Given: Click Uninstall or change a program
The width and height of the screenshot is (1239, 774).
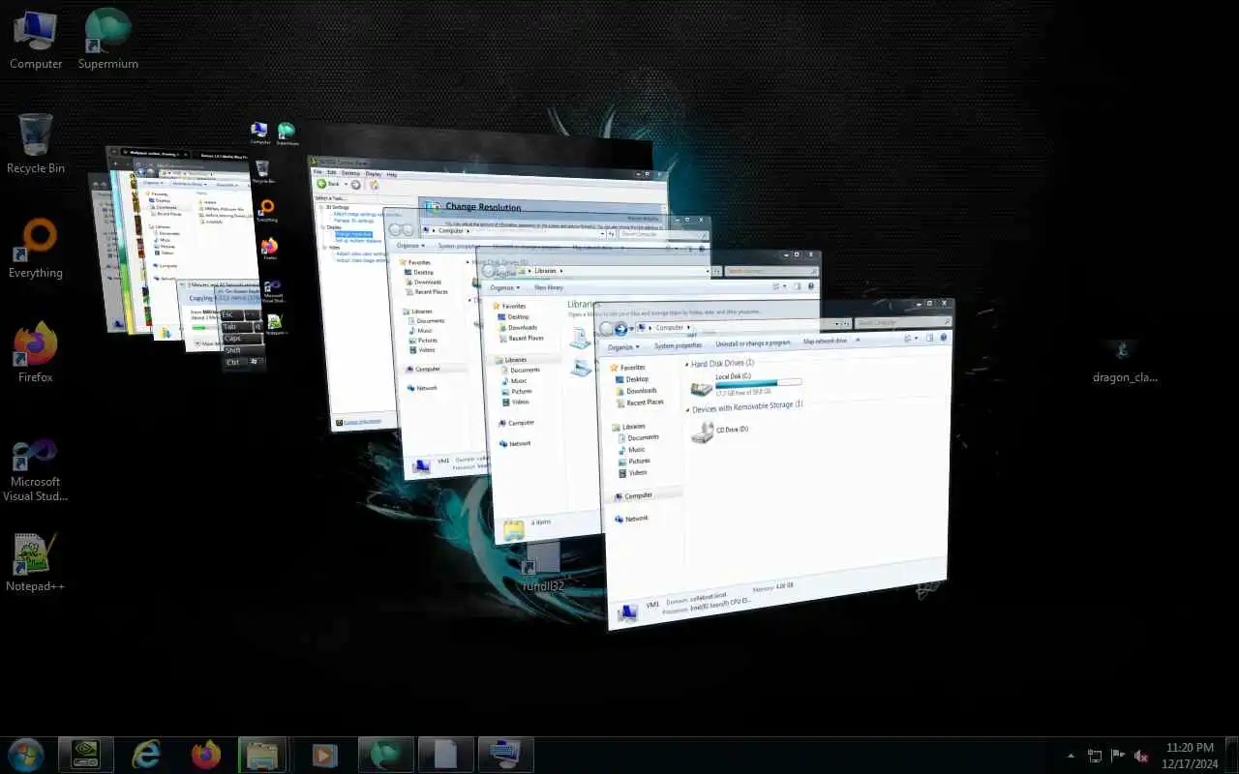Looking at the screenshot, I should tap(753, 343).
